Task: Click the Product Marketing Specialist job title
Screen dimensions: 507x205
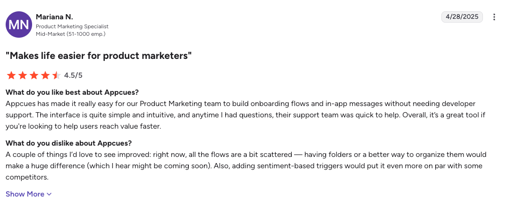Action: click(x=72, y=27)
